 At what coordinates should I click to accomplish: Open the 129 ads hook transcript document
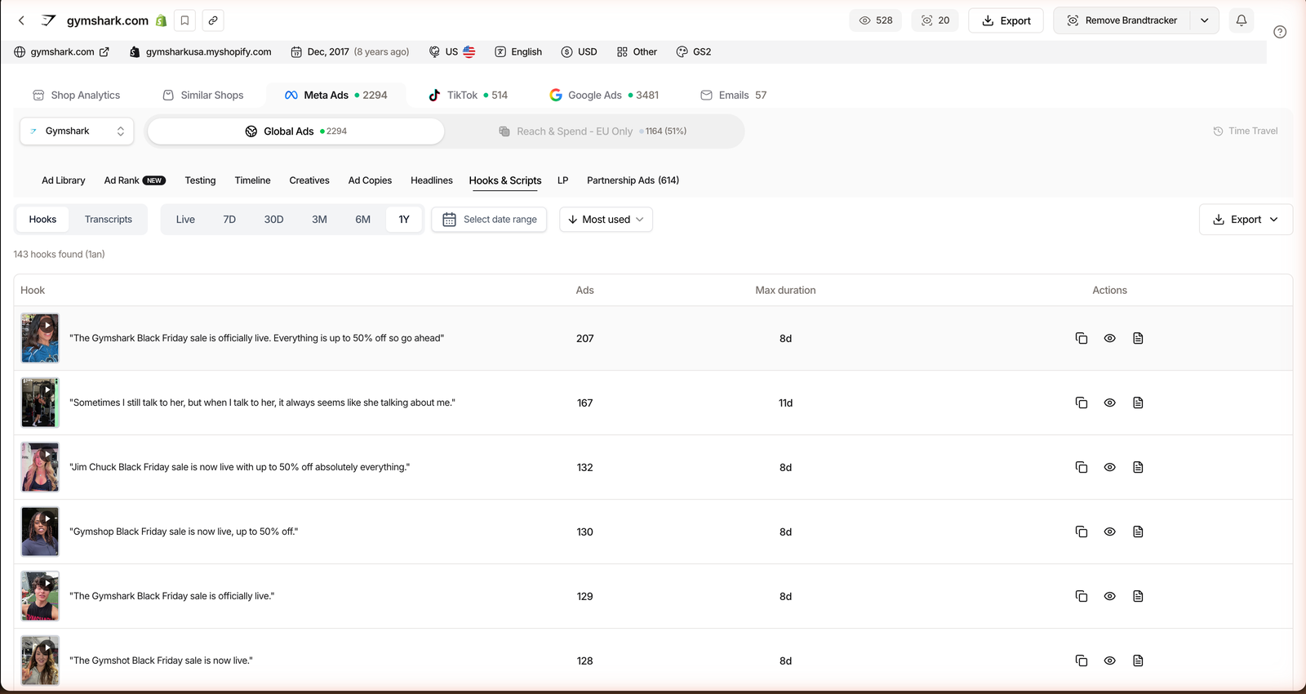1138,596
